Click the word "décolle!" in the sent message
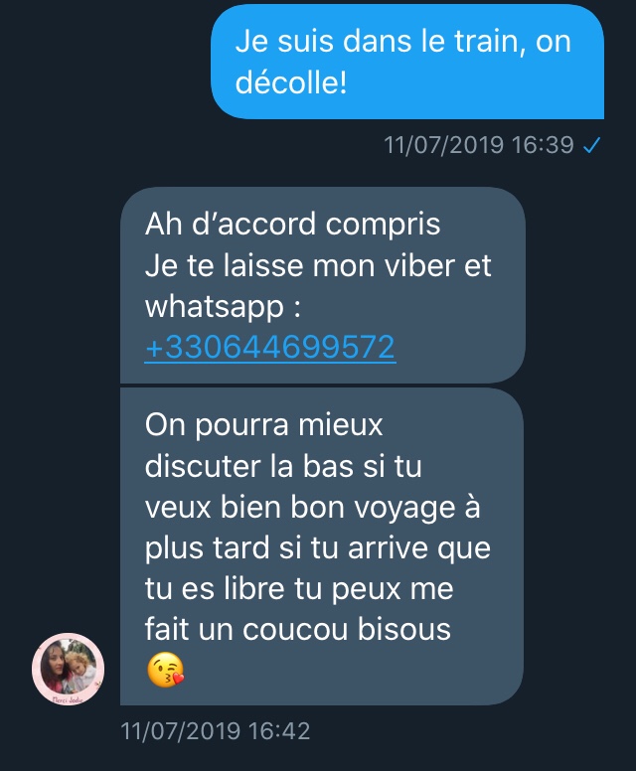 click(291, 81)
